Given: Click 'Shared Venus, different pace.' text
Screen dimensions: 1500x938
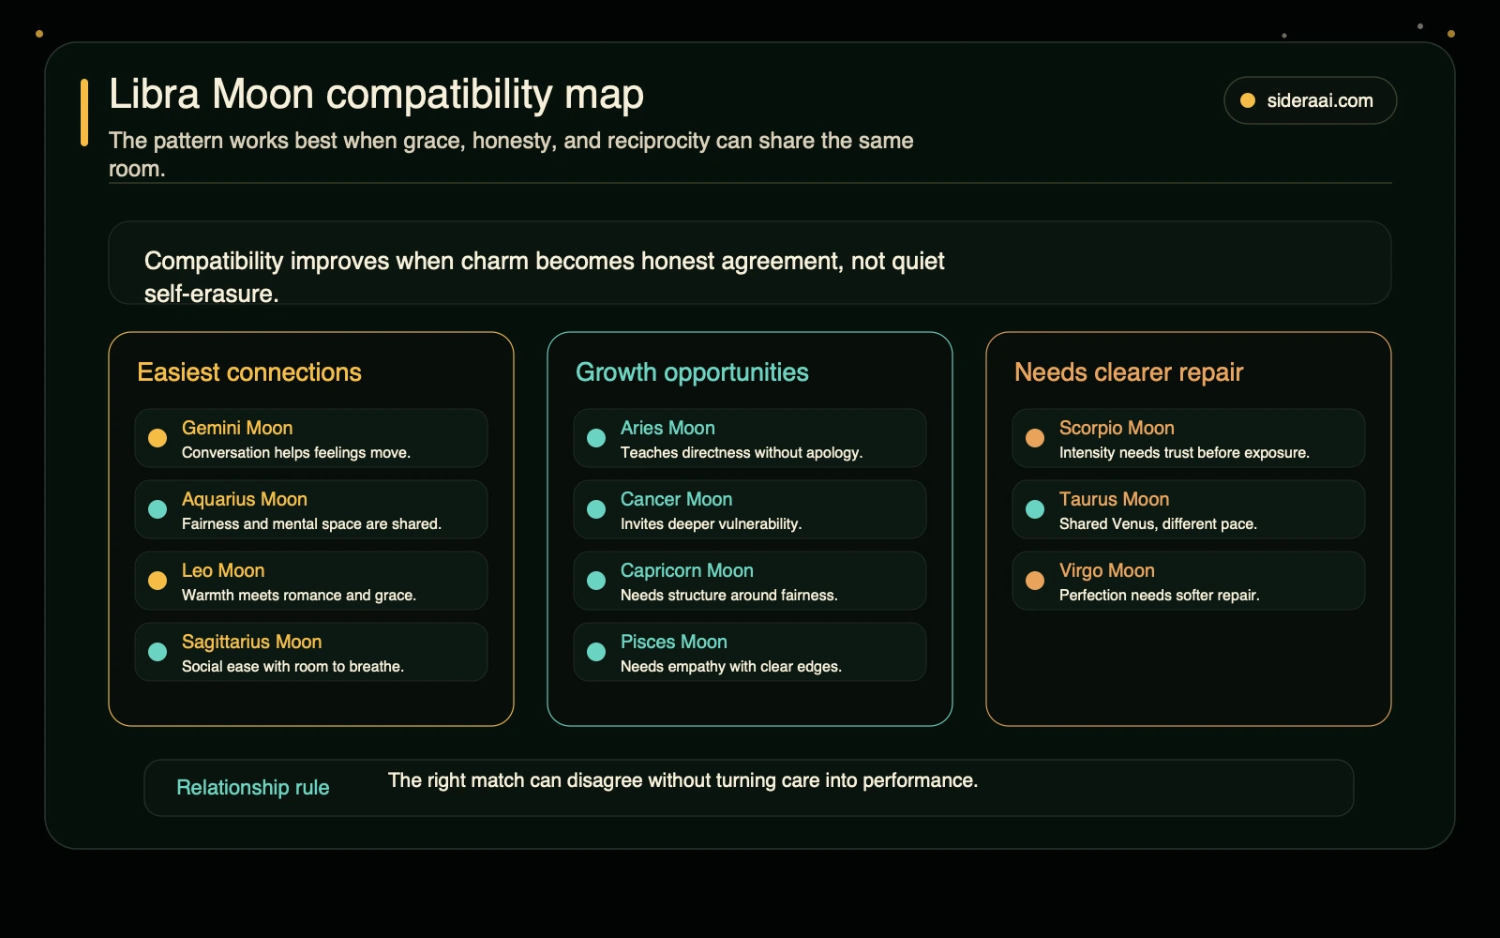Looking at the screenshot, I should pyautogui.click(x=1158, y=523).
